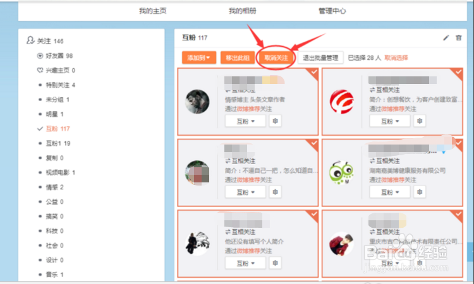This screenshot has height=284, width=474.
Task: Deselect the 重庆市 company card checkmark
Action: coord(458,215)
